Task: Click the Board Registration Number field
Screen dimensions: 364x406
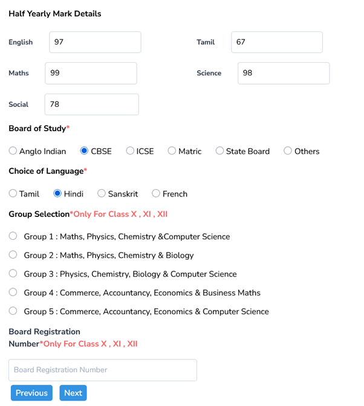Action: click(103, 370)
